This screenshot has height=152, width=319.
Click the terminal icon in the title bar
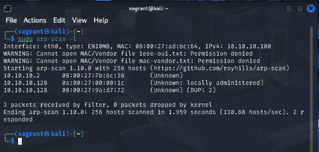[8, 9]
